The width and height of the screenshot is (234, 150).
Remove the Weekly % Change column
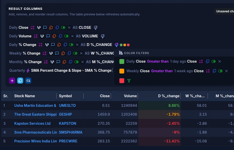pos(81,53)
